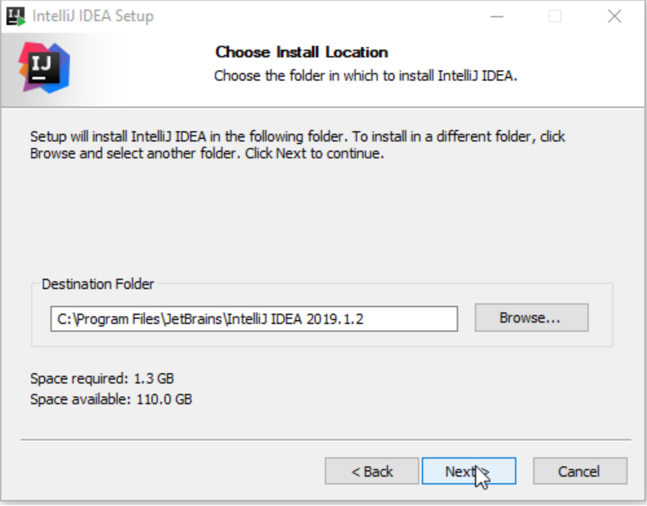647x506 pixels.
Task: Click the "IntelliJ IDEA Setup" window title
Action: click(93, 17)
